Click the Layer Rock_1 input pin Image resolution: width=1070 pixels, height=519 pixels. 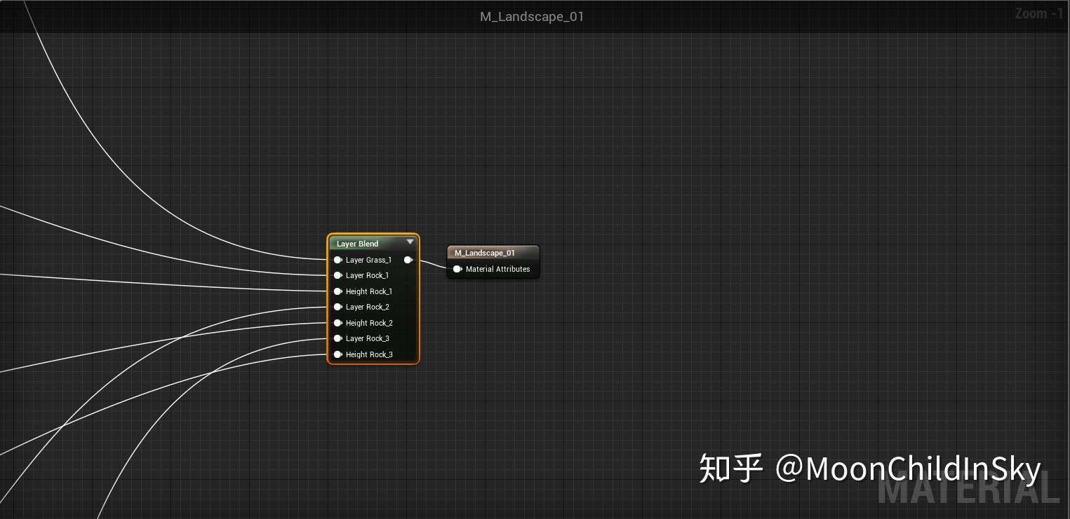[x=338, y=275]
